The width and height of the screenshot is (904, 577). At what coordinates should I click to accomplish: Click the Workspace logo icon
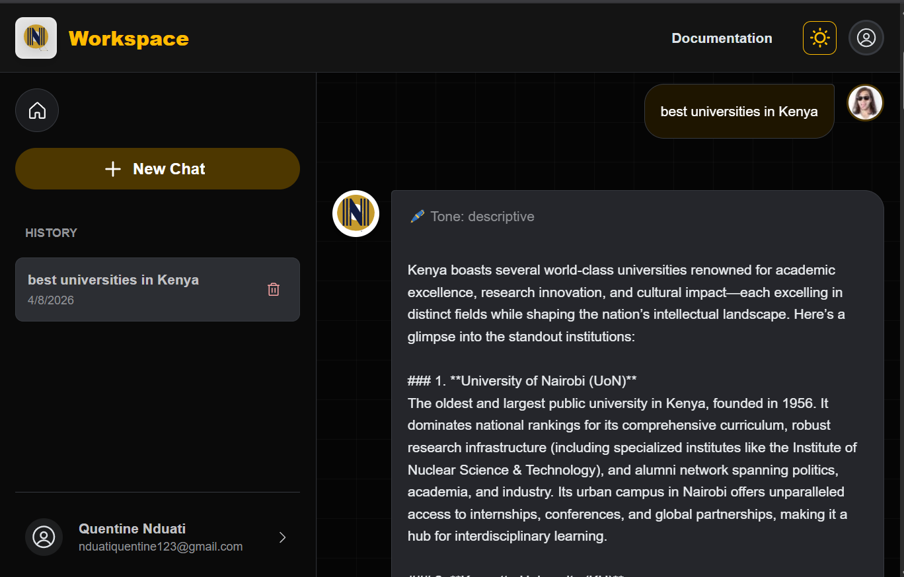click(x=36, y=38)
